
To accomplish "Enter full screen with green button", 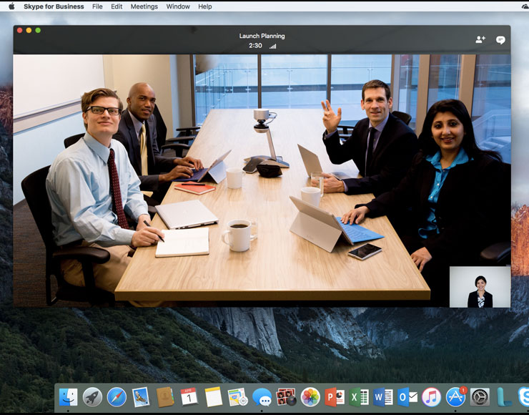I will [x=38, y=30].
